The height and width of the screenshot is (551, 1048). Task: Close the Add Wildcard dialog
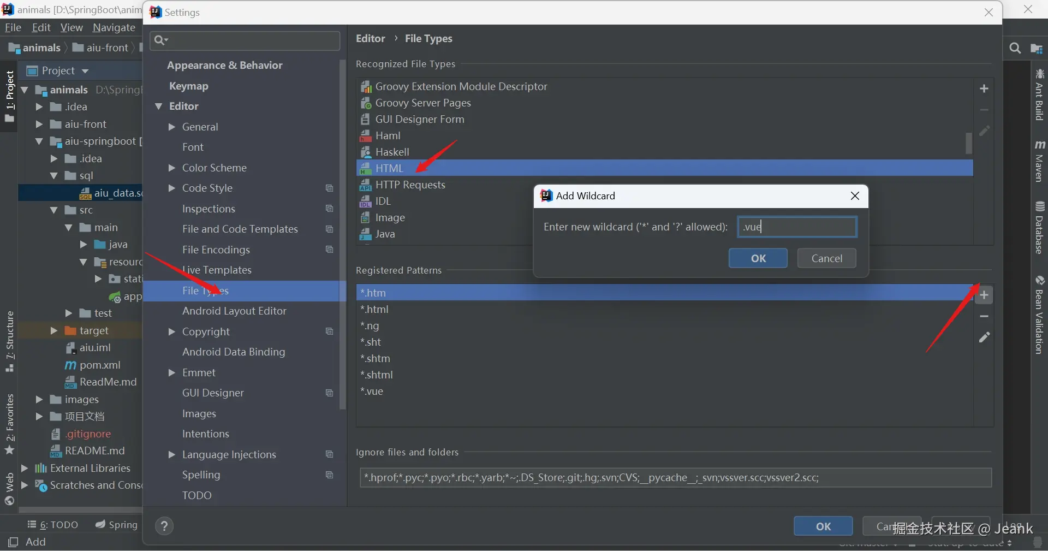(855, 195)
